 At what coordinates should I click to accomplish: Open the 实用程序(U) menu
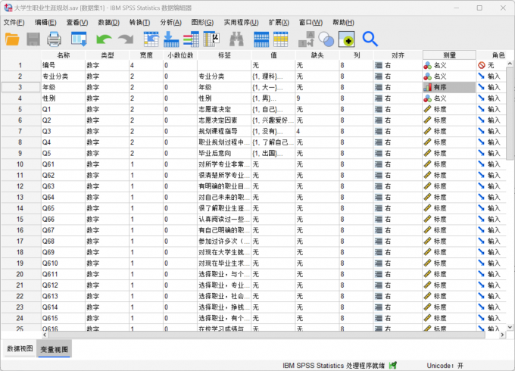(241, 22)
